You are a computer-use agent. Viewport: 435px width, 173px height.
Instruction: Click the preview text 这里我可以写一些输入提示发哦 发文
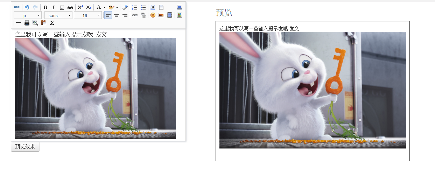click(x=259, y=28)
